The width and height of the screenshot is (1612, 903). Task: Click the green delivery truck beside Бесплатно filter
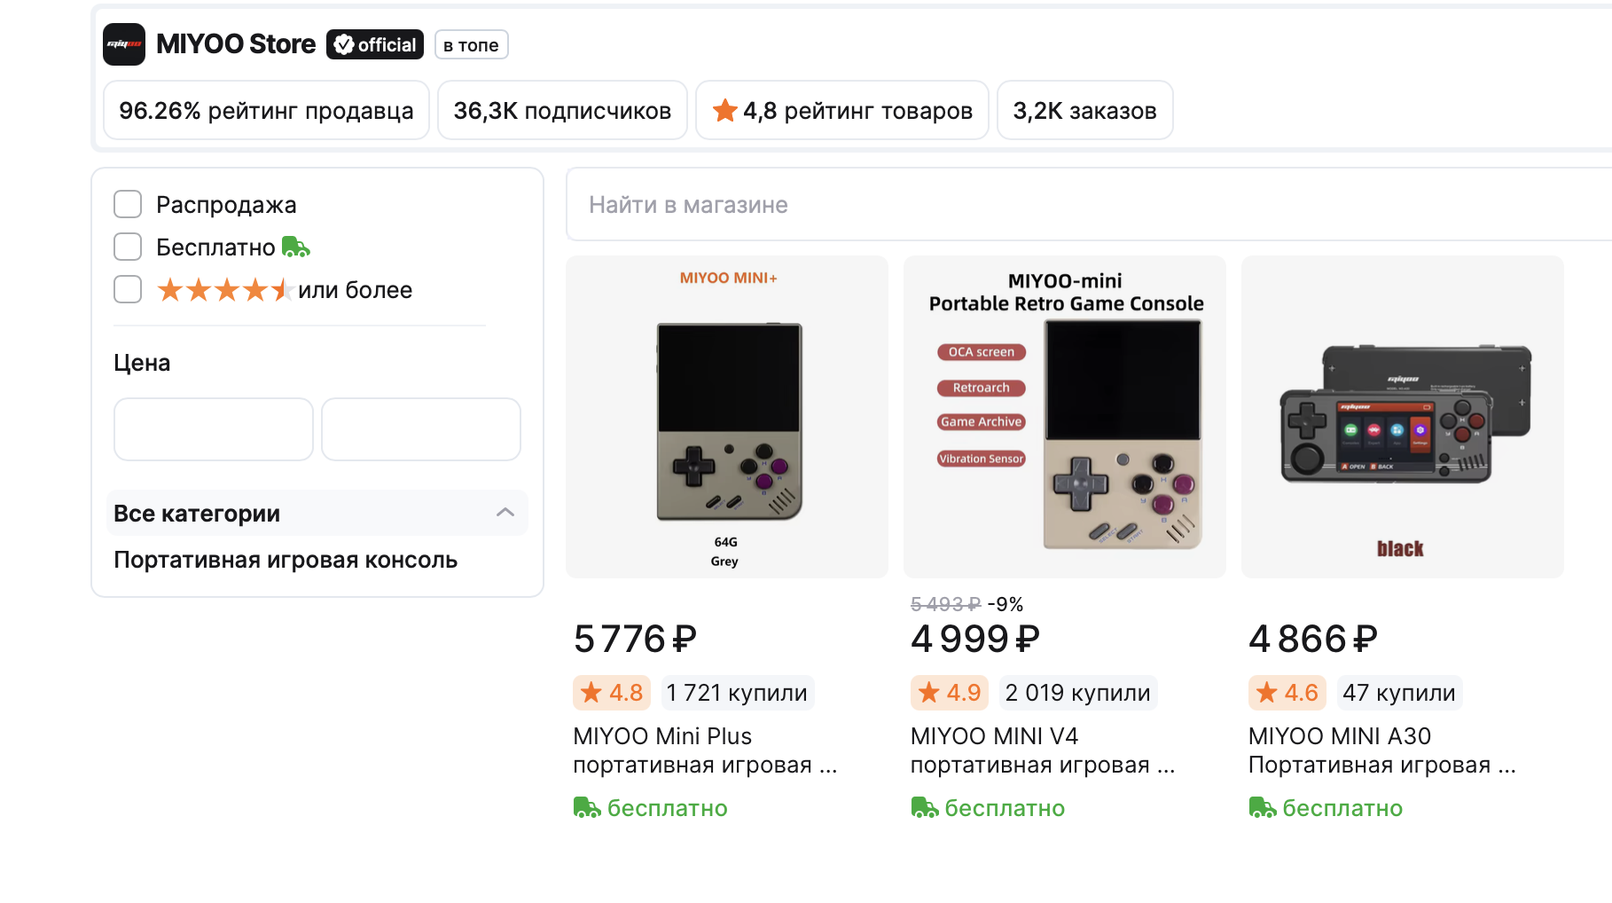[x=296, y=247]
